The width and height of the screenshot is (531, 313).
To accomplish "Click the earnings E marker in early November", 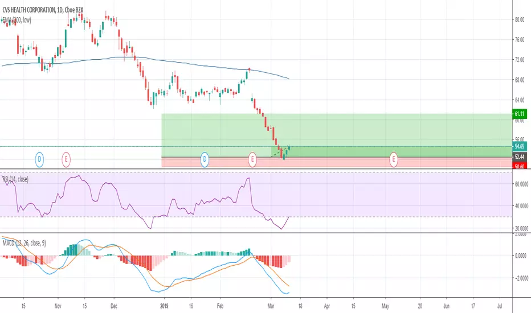I will coord(66,159).
